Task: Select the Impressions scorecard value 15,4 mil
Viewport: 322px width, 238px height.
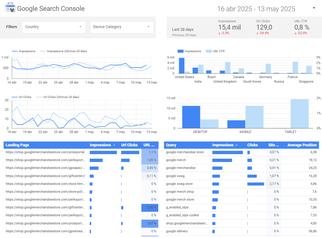Action: 229,27
